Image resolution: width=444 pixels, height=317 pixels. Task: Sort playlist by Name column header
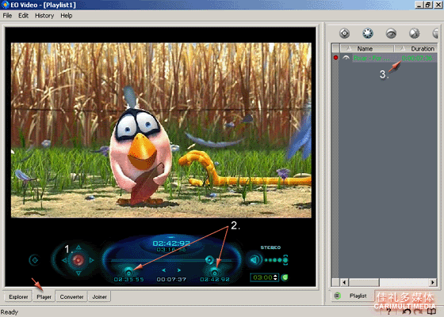pos(366,48)
